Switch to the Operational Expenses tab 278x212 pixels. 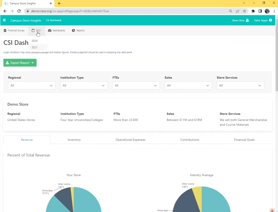point(130,140)
